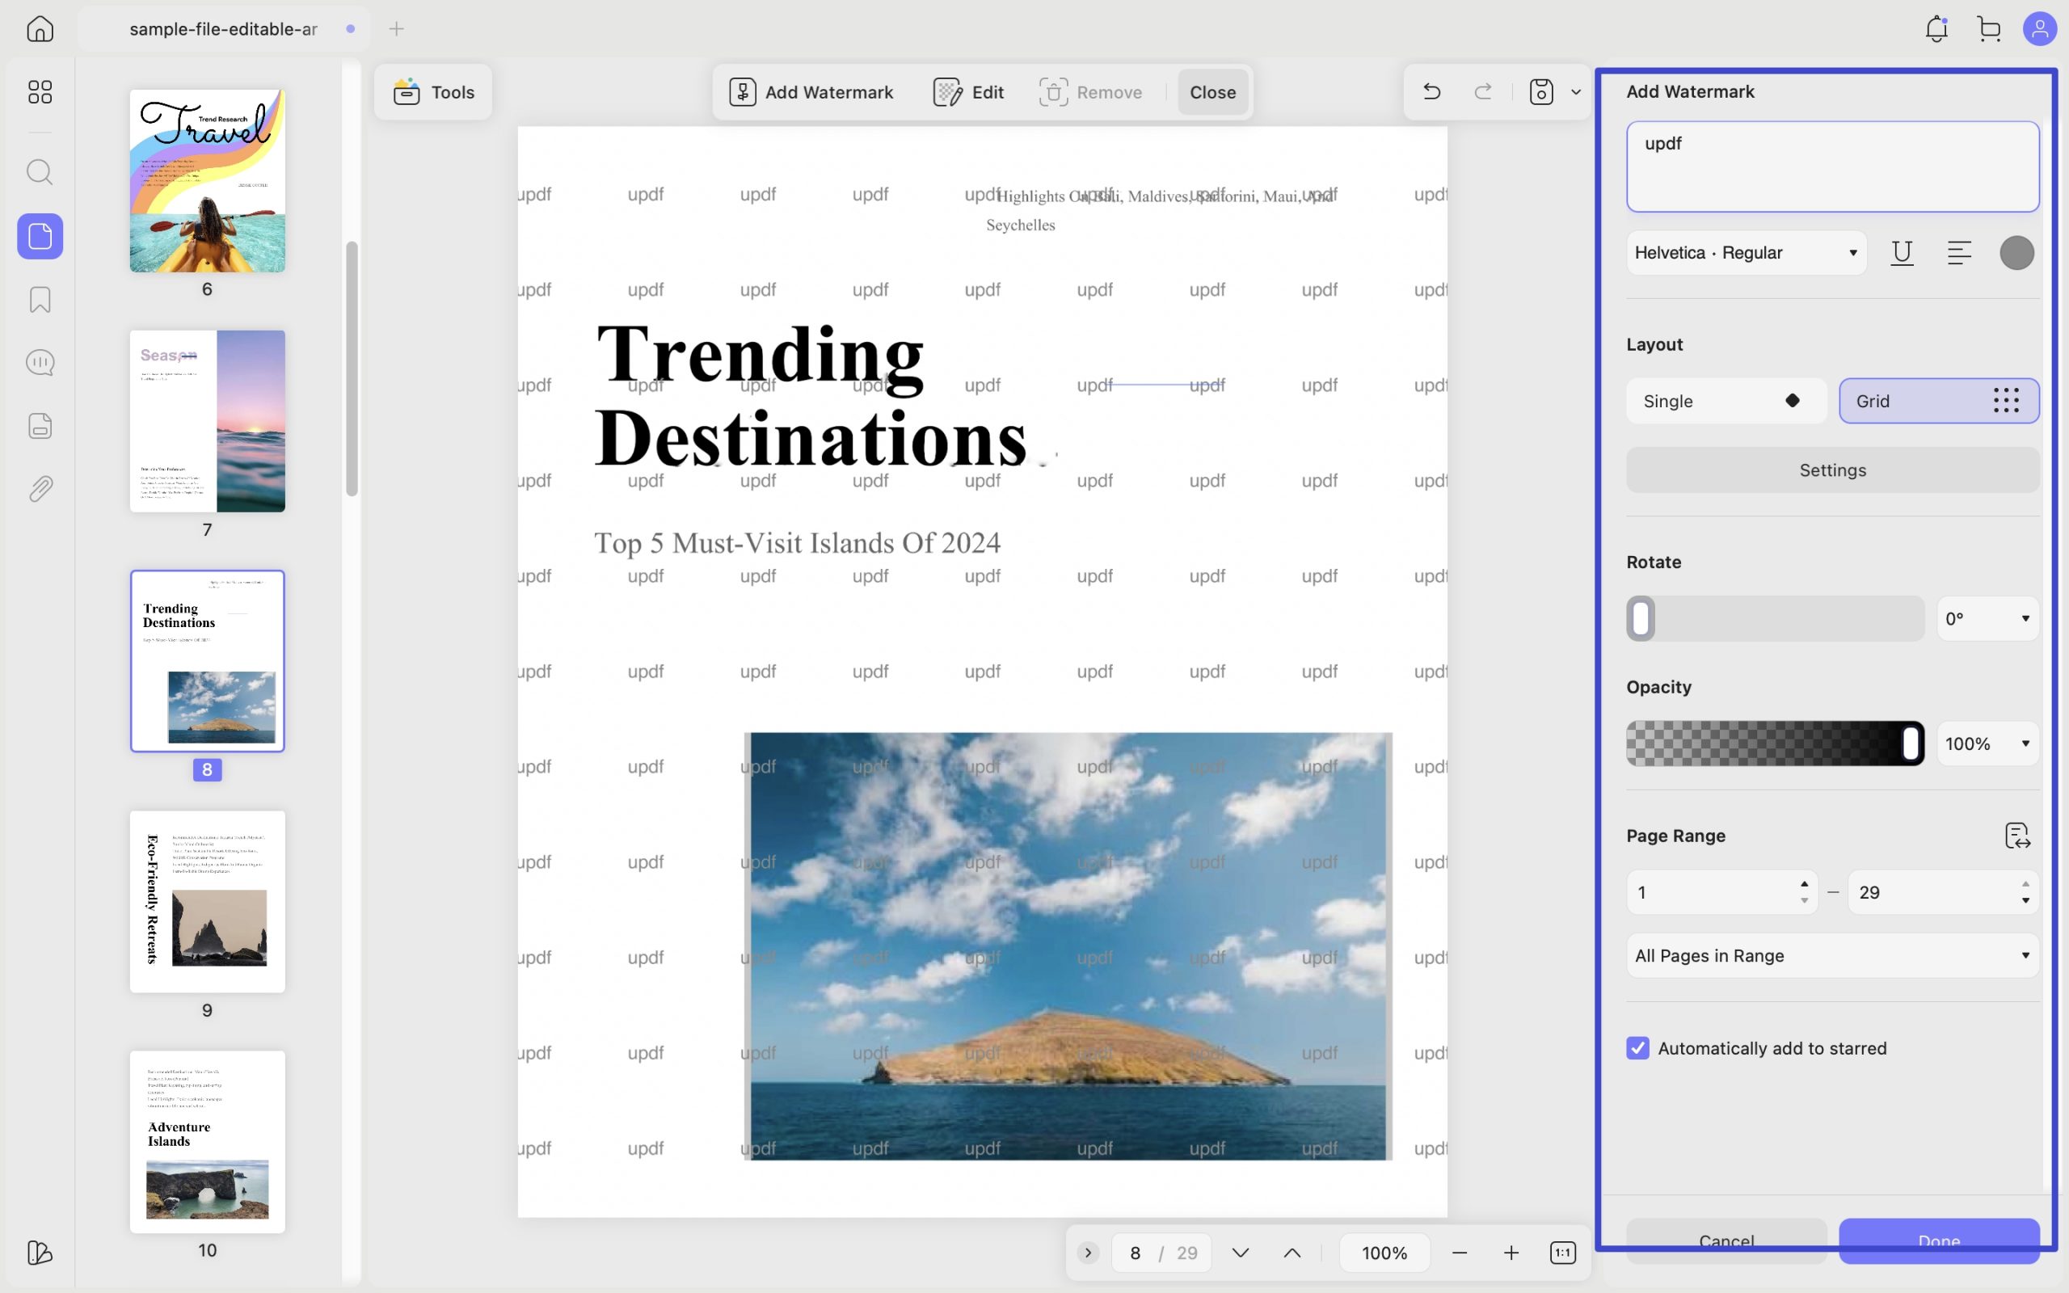The image size is (2069, 1293).
Task: Click the undo arrow icon
Action: click(1431, 91)
